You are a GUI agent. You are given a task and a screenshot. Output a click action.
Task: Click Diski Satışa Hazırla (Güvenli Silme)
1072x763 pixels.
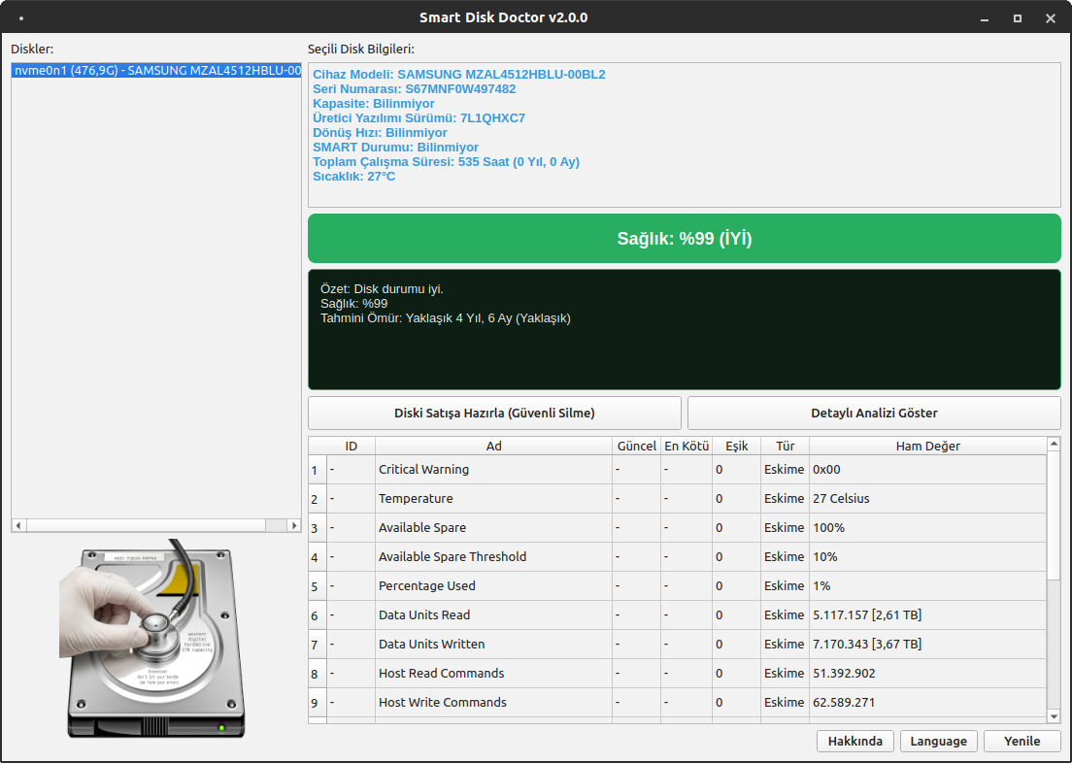[x=494, y=413]
